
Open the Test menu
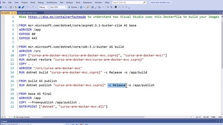61,2
